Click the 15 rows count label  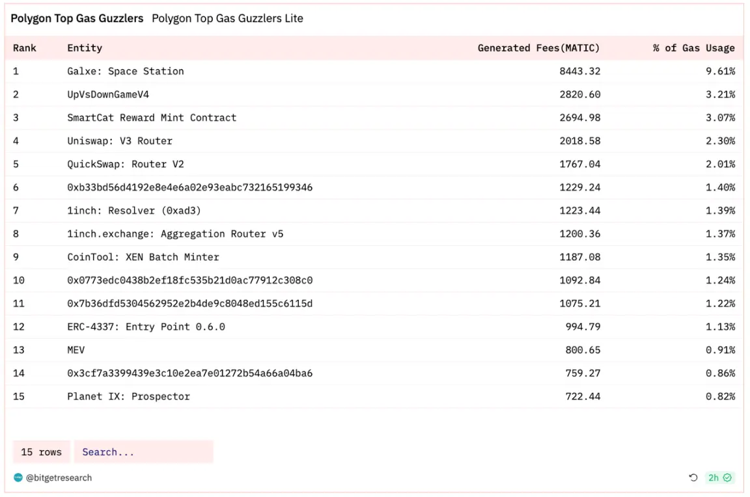(41, 452)
